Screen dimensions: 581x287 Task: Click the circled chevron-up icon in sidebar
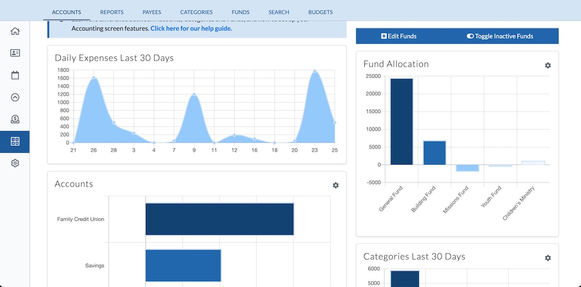coord(15,98)
